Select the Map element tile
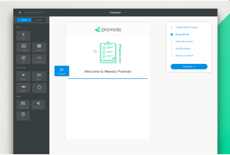This screenshot has height=155, width=230. click(x=23, y=59)
